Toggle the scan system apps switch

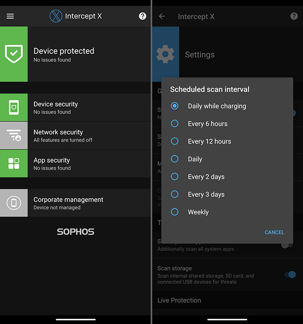tap(288, 245)
